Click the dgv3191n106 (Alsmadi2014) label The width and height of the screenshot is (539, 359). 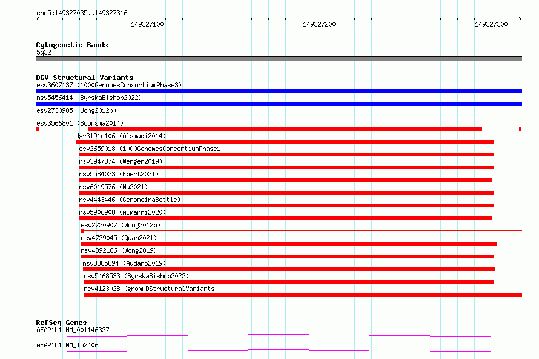pos(121,136)
